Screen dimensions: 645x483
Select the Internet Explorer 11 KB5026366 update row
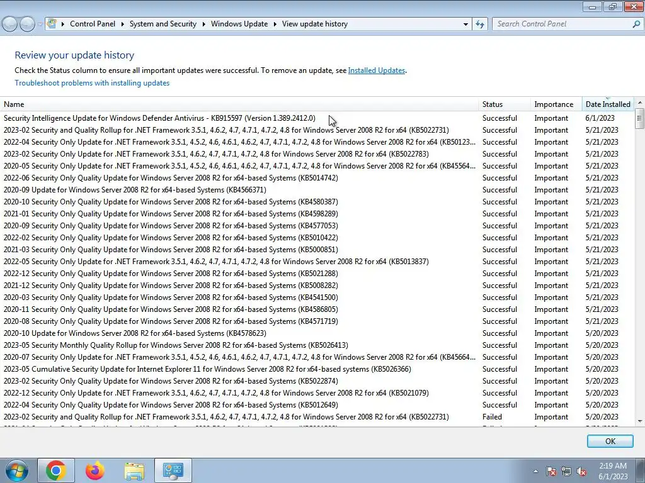point(317,369)
